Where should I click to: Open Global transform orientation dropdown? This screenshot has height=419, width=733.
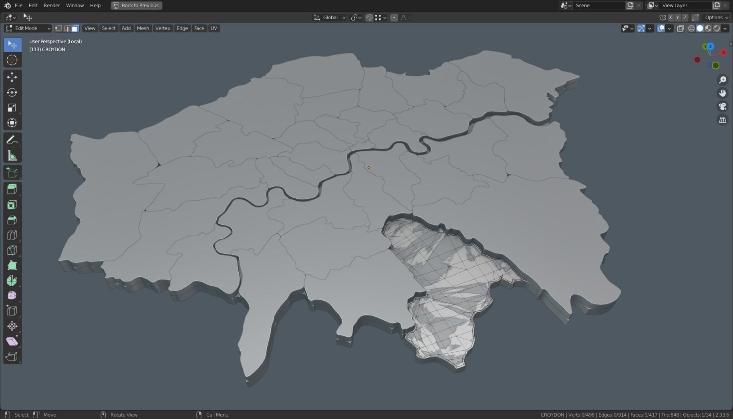[x=329, y=18]
